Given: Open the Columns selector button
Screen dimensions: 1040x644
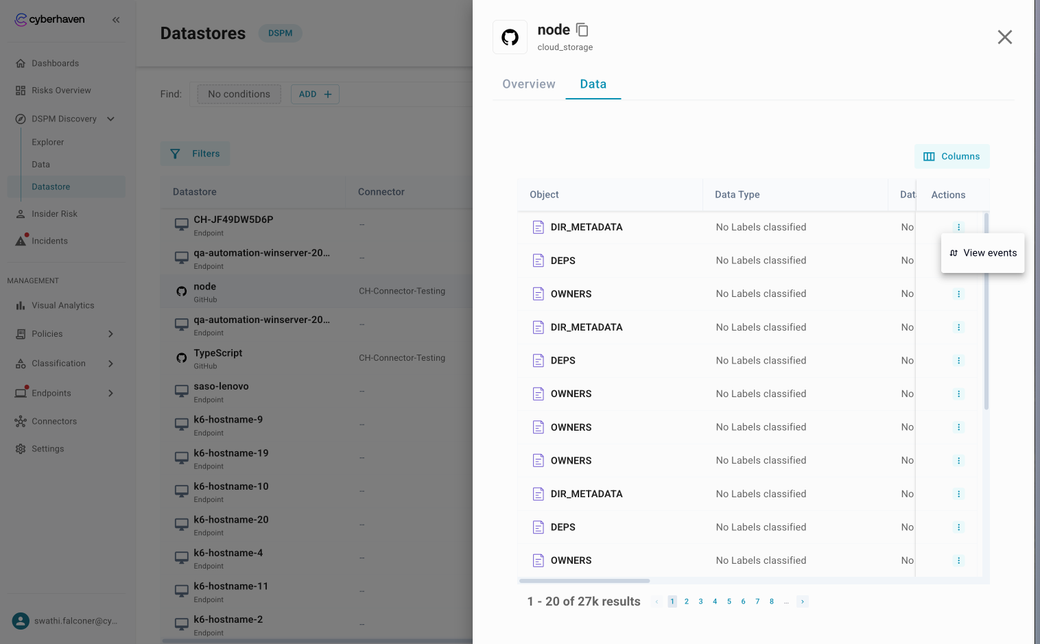Looking at the screenshot, I should tap(952, 156).
